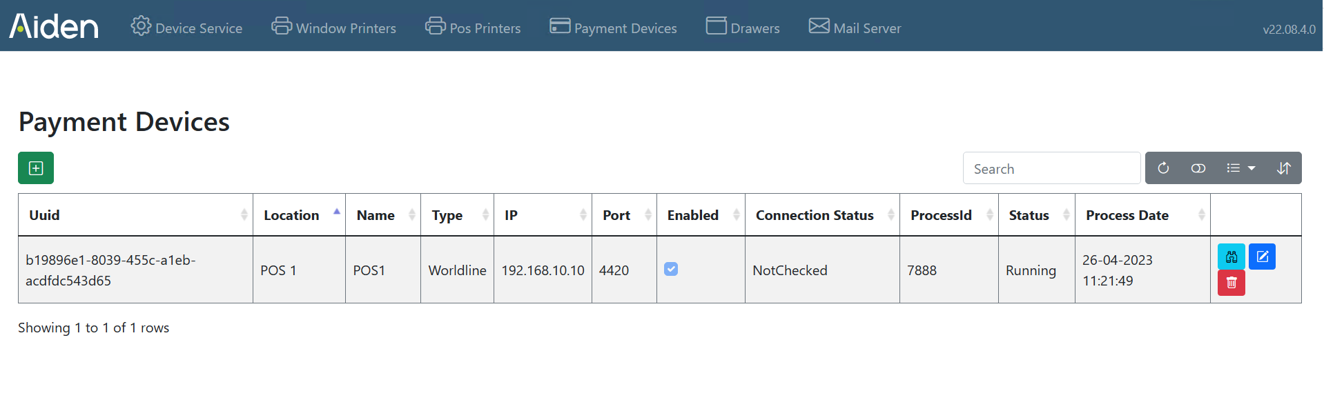Image resolution: width=1324 pixels, height=411 pixels.
Task: Click the Search input field
Action: click(1051, 168)
